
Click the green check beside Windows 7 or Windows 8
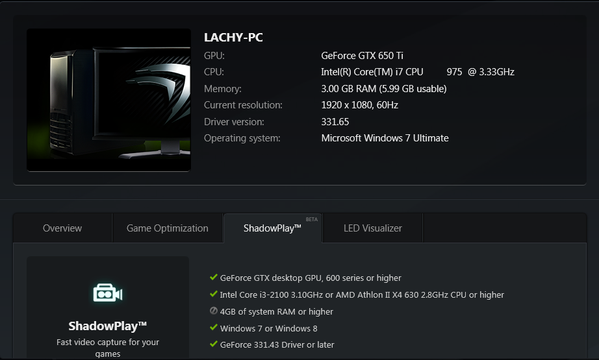[214, 328]
